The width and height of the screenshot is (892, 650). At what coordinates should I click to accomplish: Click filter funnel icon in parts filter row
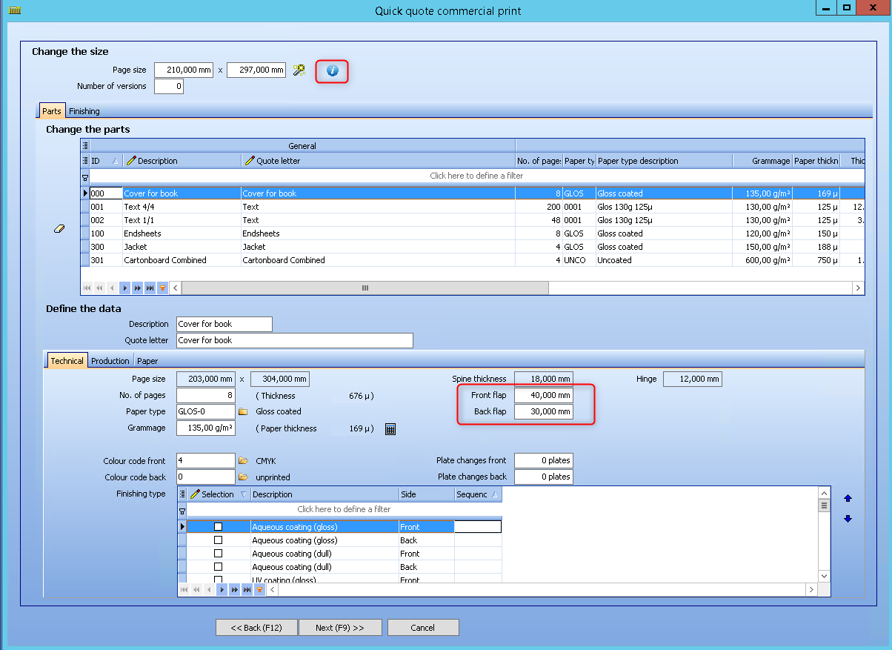[x=84, y=176]
